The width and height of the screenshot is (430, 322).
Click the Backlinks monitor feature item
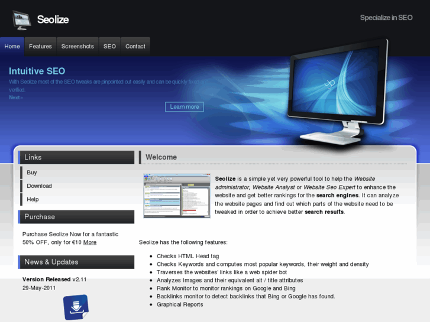(246, 297)
